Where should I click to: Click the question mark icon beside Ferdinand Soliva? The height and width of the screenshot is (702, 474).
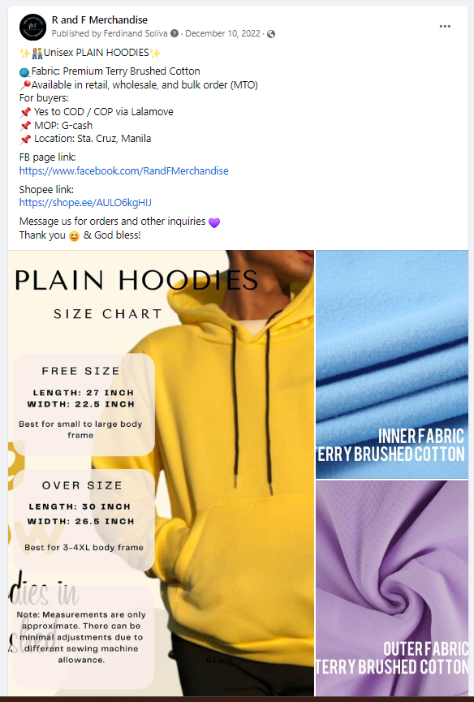[175, 33]
